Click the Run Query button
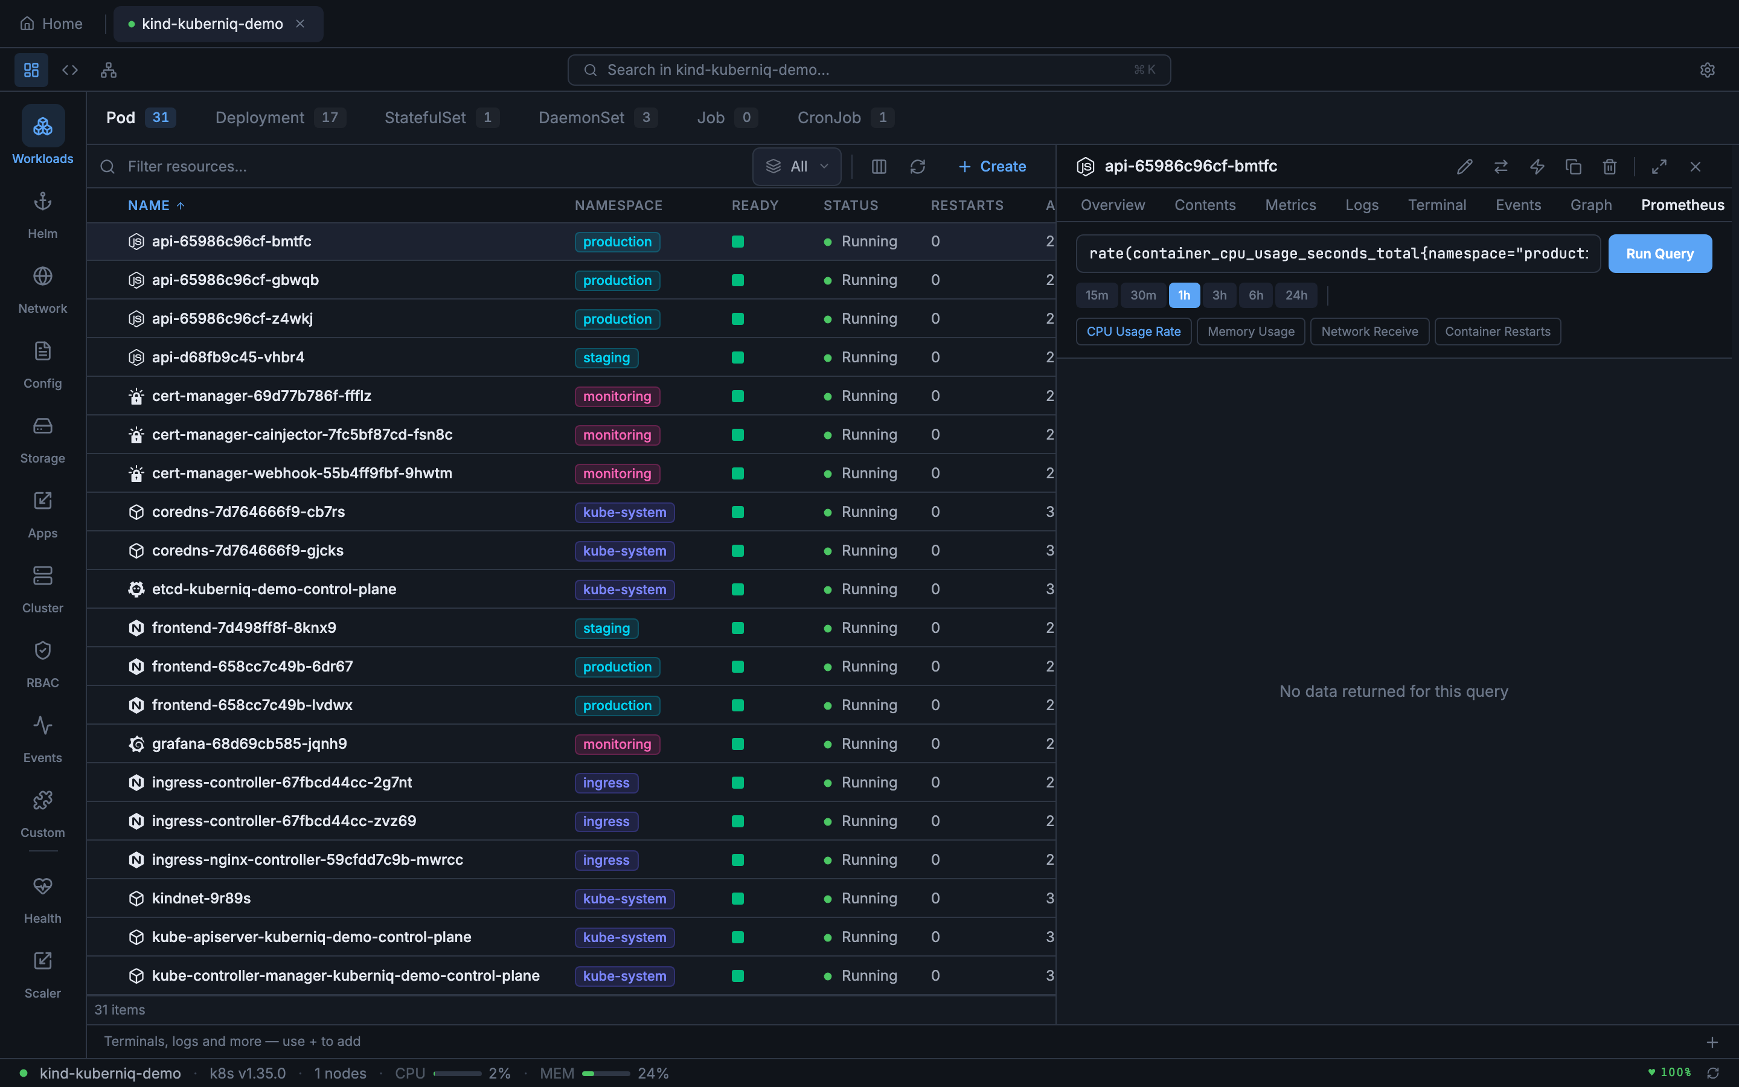The width and height of the screenshot is (1739, 1087). pos(1659,254)
